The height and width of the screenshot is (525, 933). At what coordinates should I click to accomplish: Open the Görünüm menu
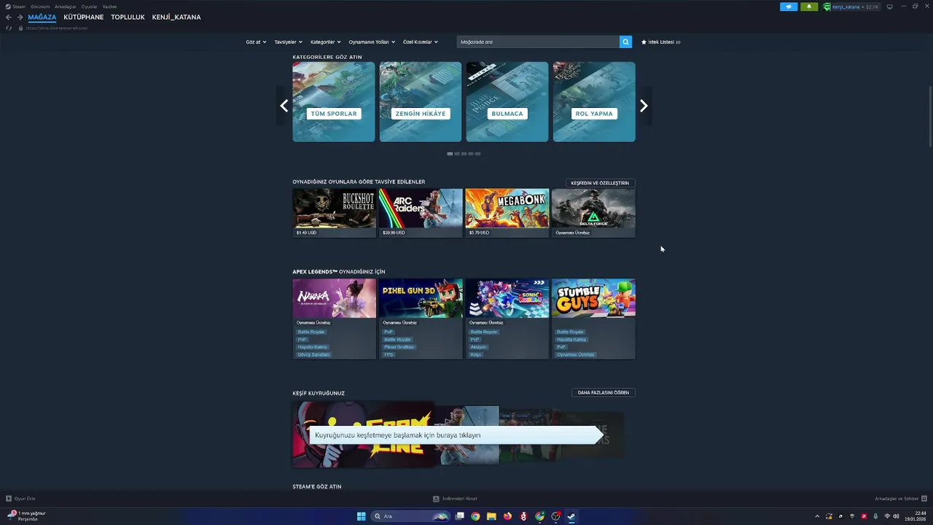coord(40,7)
